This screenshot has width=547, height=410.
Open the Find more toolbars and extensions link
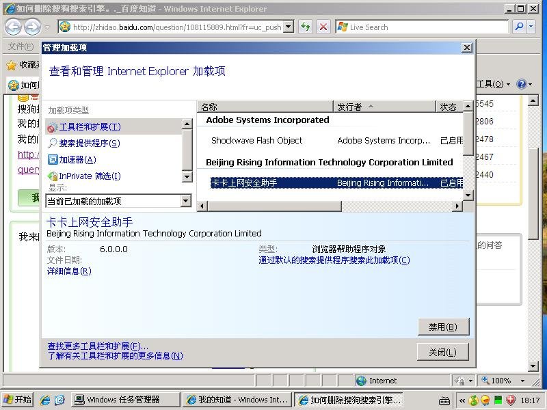pyautogui.click(x=97, y=346)
